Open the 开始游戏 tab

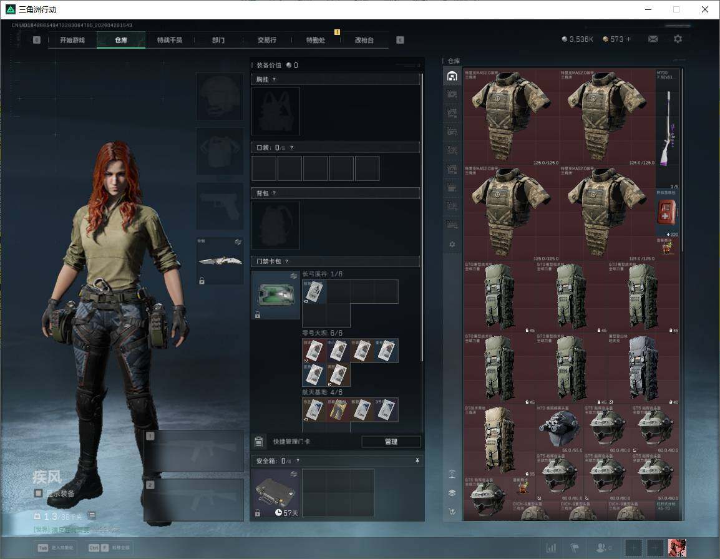tap(72, 40)
